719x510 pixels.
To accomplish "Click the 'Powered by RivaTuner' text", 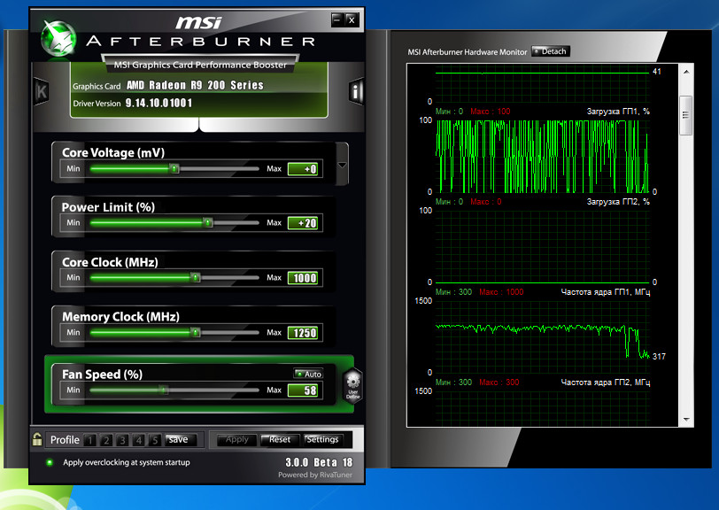I will [315, 475].
